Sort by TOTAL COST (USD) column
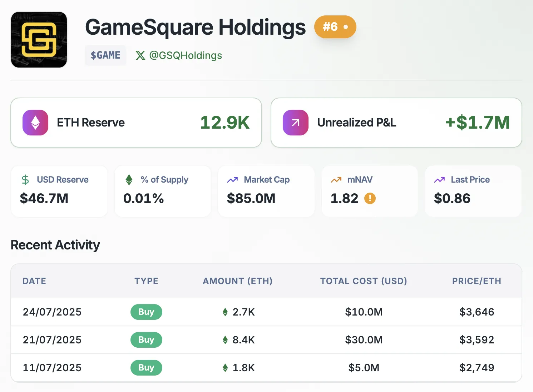This screenshot has width=533, height=392. pos(364,281)
